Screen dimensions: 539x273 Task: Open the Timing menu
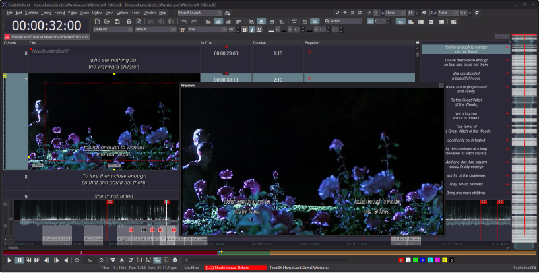coord(46,13)
